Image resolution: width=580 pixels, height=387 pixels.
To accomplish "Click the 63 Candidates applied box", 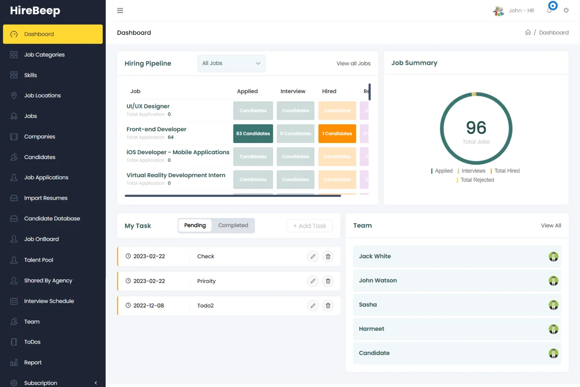I will tap(253, 134).
